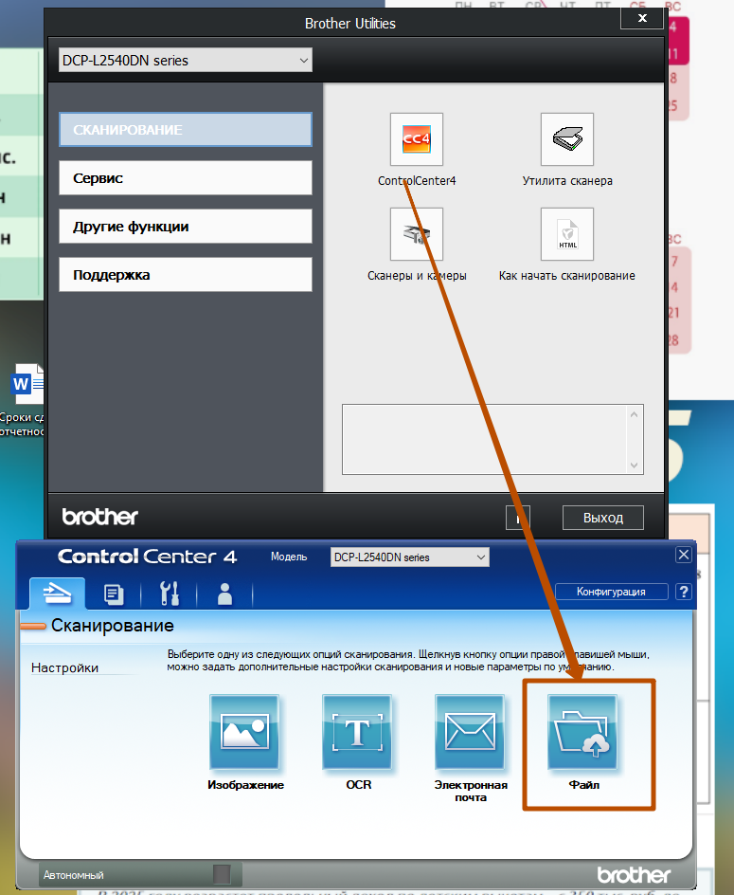Open the Поддержка category
The width and height of the screenshot is (734, 895).
tap(186, 275)
